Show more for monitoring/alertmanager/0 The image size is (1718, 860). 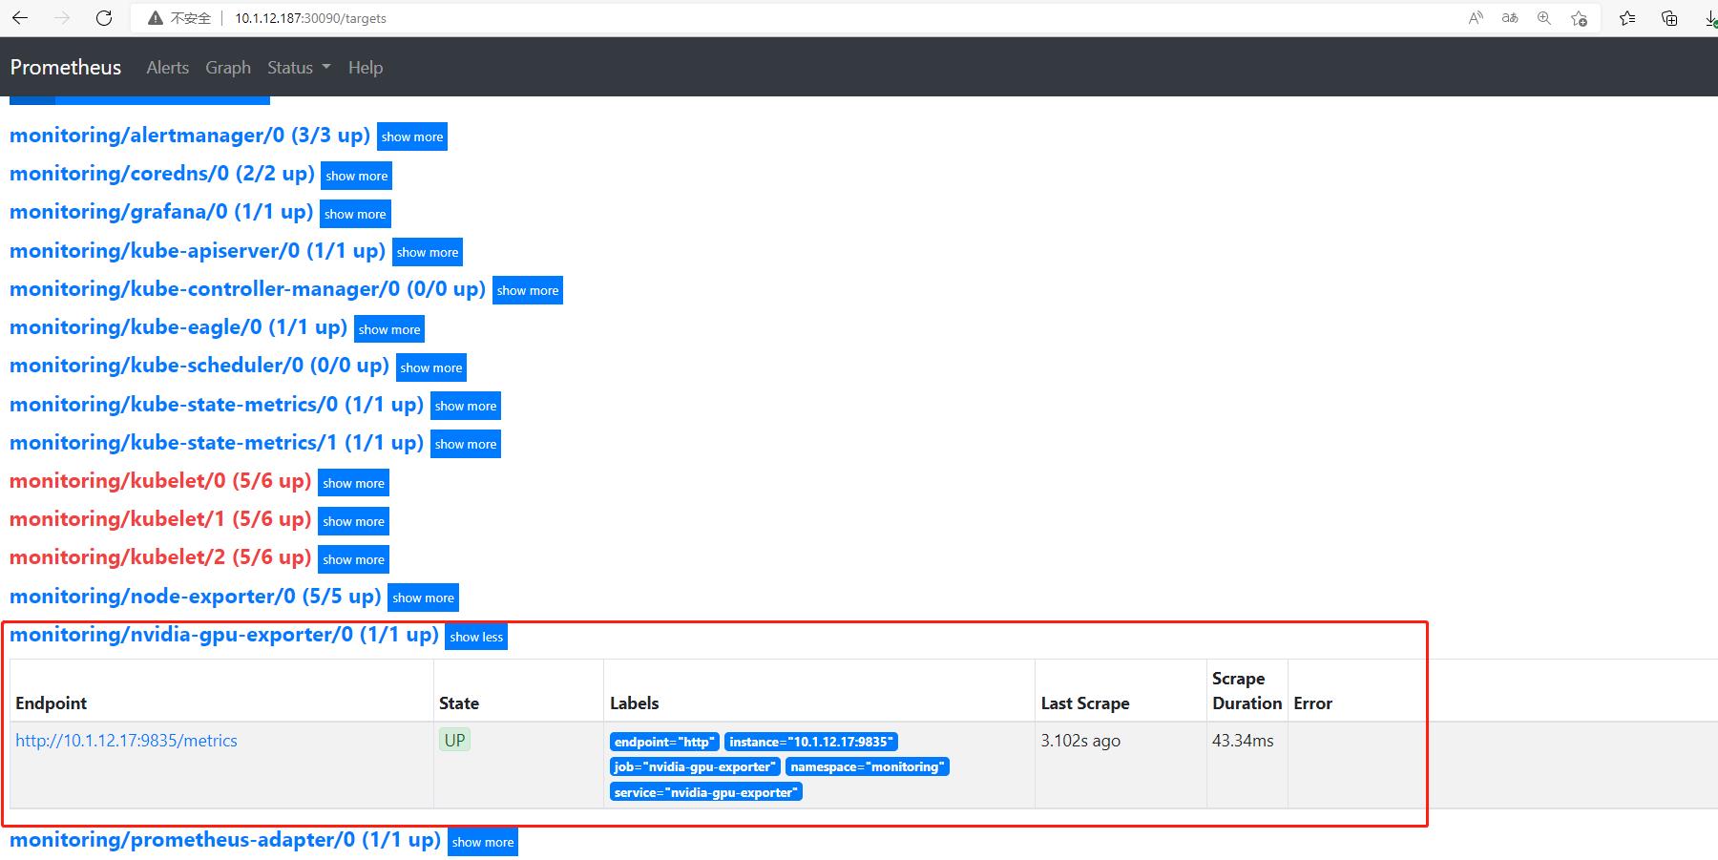412,136
